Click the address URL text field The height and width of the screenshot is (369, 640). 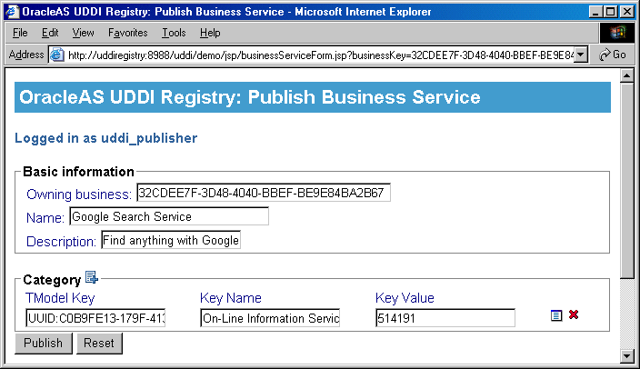click(x=320, y=55)
